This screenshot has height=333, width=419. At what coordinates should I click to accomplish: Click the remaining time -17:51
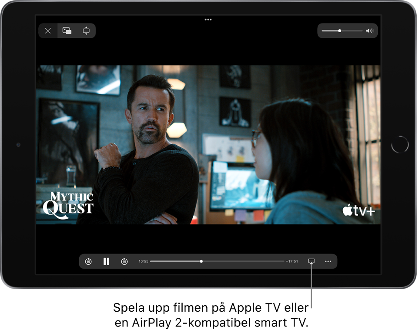click(292, 261)
